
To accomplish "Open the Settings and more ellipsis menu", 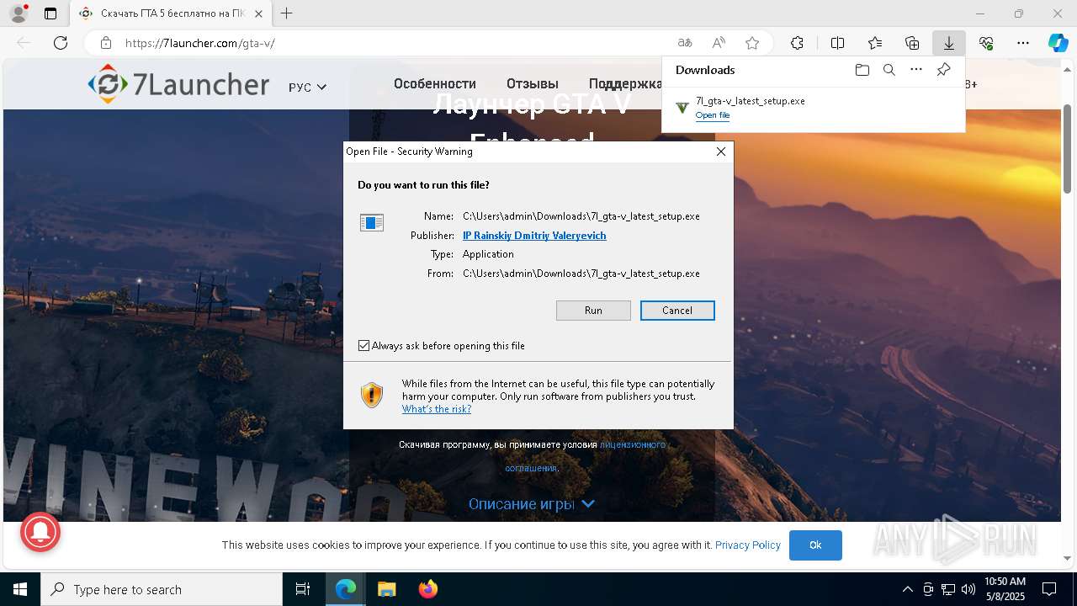I will tap(1023, 43).
